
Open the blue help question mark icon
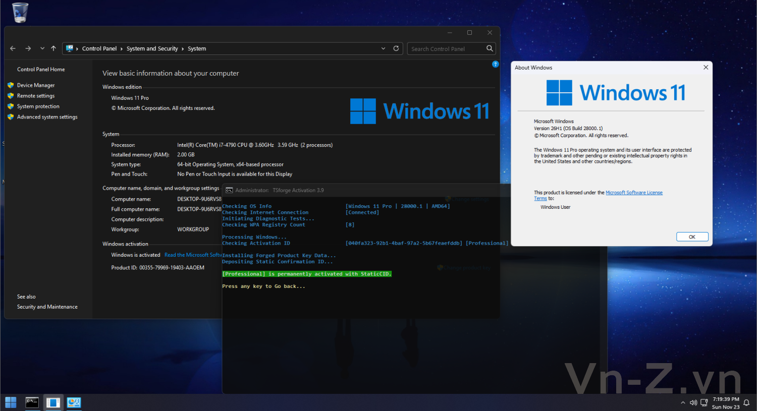(495, 64)
